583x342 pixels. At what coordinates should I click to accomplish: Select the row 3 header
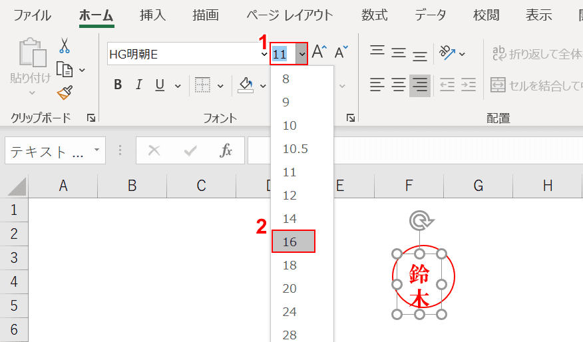click(x=14, y=257)
